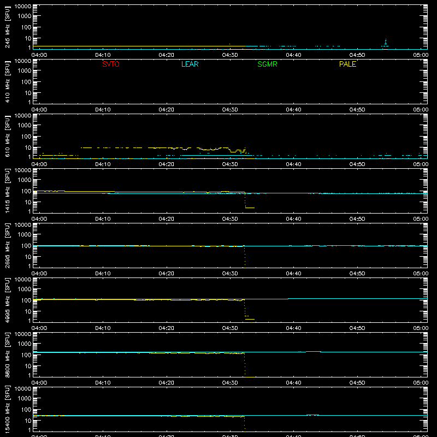Click the 1000 tick of the 2695 MHz panel
437x437 pixels.
(25, 235)
